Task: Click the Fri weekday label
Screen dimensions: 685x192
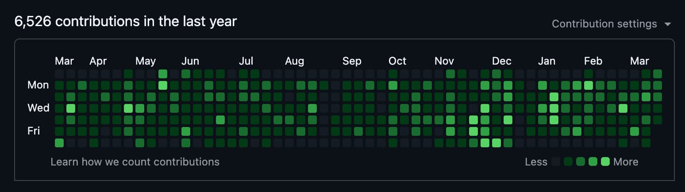Action: [x=34, y=131]
